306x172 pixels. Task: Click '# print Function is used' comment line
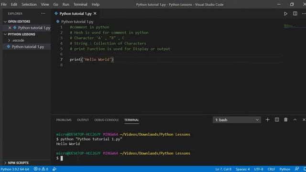pos(120,49)
